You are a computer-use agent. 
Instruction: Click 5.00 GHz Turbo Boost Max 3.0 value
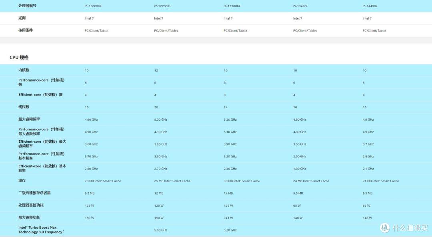click(161, 230)
